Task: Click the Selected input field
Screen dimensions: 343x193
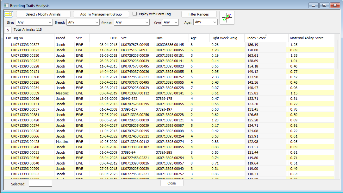Action: [41, 183]
